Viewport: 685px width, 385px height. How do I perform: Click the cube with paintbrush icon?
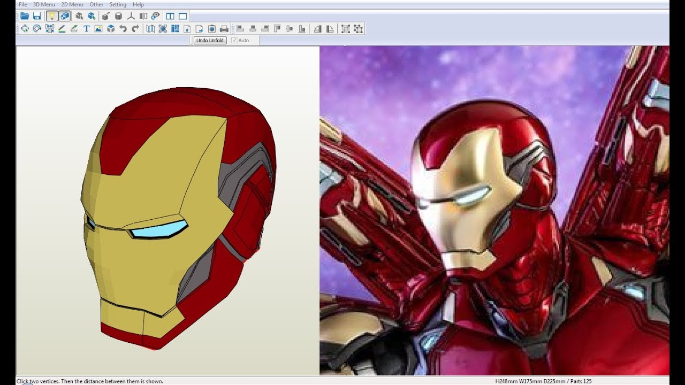[106, 16]
